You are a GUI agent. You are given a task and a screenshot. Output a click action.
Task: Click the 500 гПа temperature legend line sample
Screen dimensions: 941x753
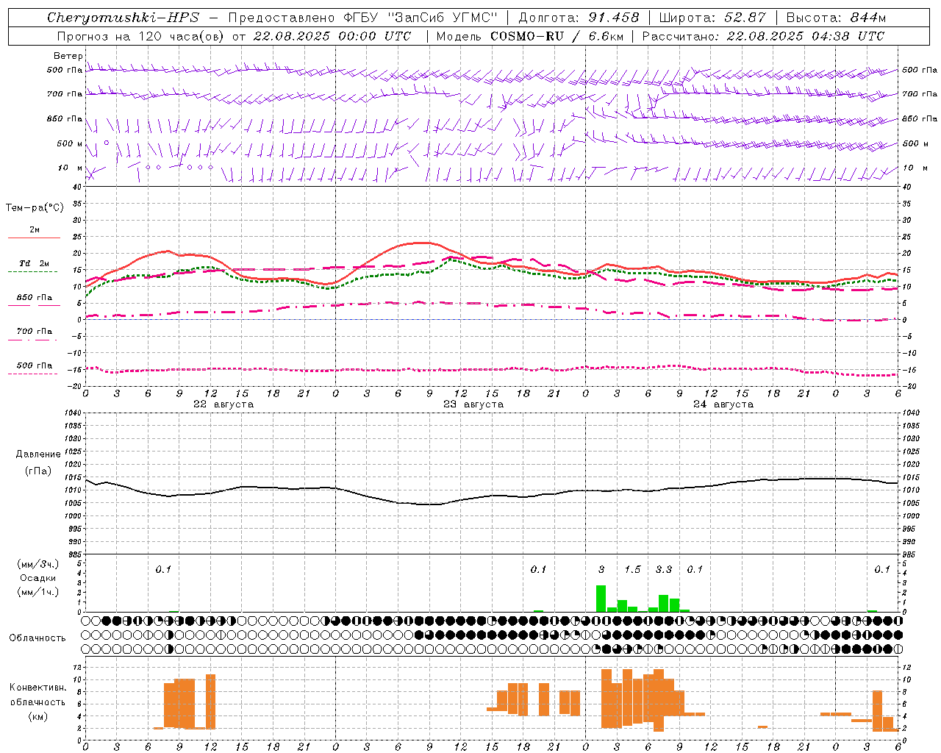pyautogui.click(x=33, y=374)
